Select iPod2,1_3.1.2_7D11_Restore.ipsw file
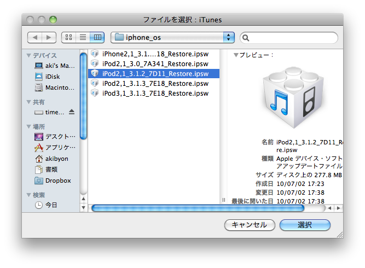The height and width of the screenshot is (268, 365). coord(154,73)
